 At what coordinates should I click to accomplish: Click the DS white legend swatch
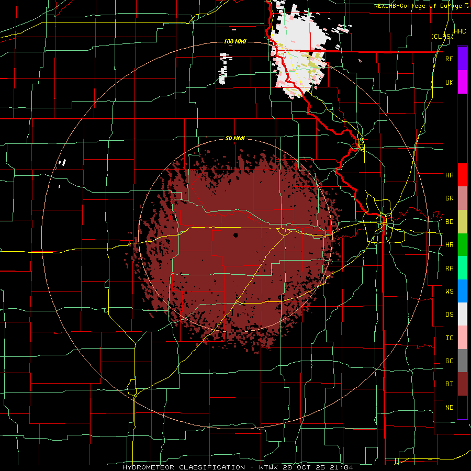(462, 314)
